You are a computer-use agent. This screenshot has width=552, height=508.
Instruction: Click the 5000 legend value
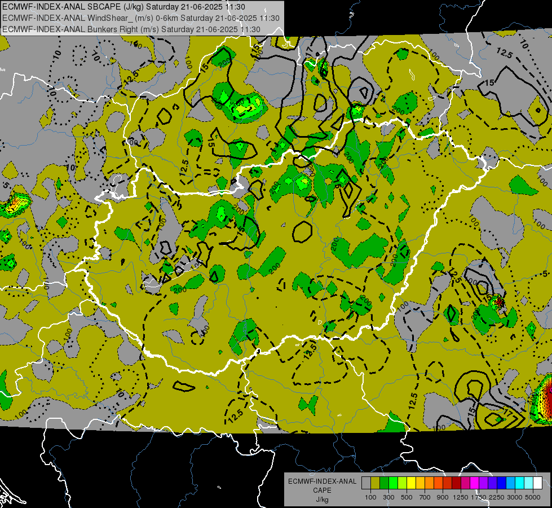(533, 497)
